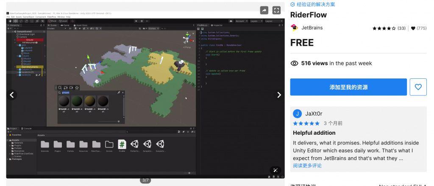Open the Account dropdown
Viewport: 434px width, 186px height.
tap(242, 21)
